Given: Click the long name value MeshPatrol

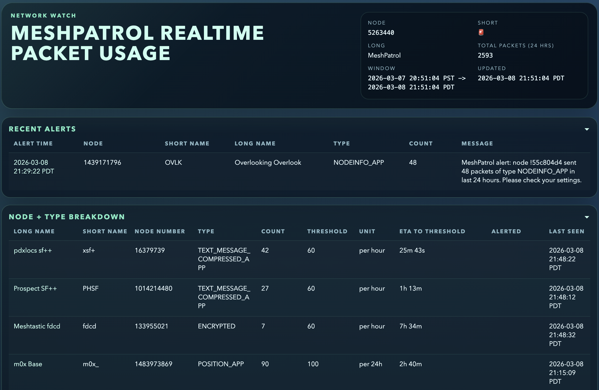Looking at the screenshot, I should point(384,55).
